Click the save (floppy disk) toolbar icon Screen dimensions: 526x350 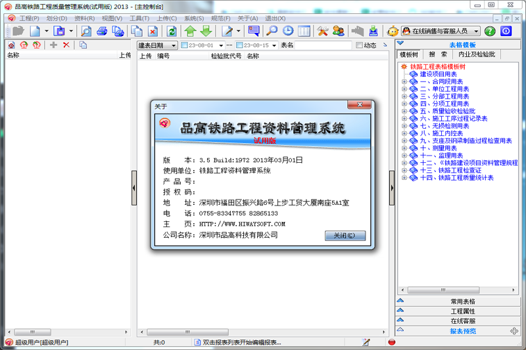tap(59, 31)
